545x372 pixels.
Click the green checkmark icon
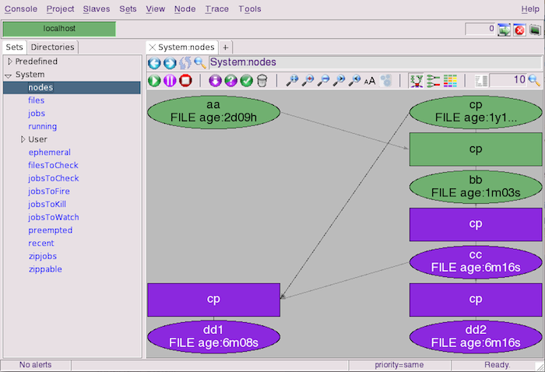[x=247, y=81]
